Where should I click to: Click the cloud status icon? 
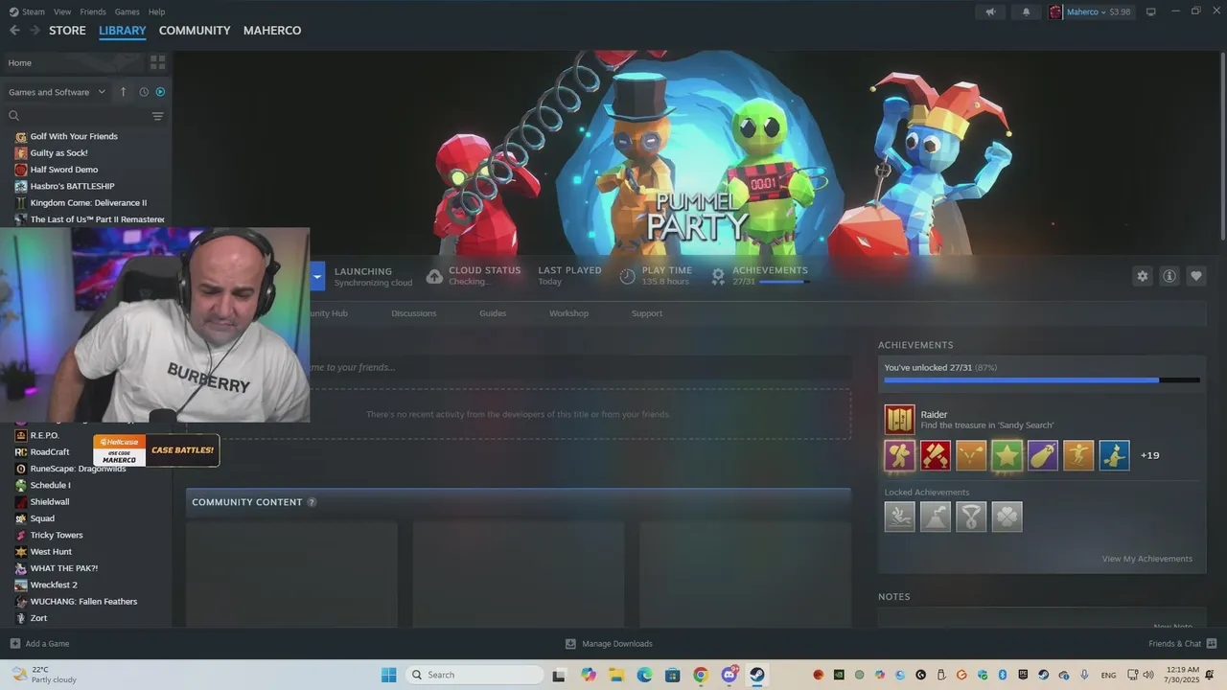tap(434, 276)
